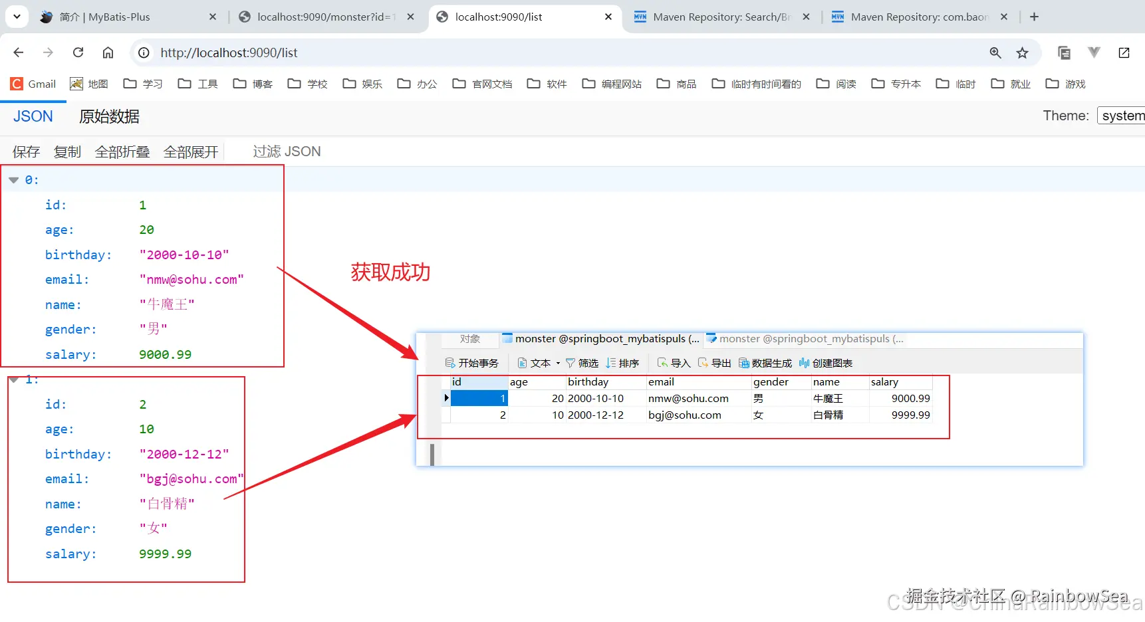Open the browser home page
Image resolution: width=1145 pixels, height=622 pixels.
[108, 52]
